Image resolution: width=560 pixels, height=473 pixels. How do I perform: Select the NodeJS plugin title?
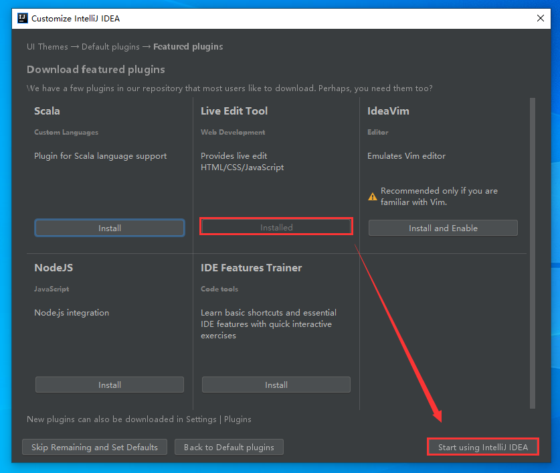pyautogui.click(x=54, y=268)
